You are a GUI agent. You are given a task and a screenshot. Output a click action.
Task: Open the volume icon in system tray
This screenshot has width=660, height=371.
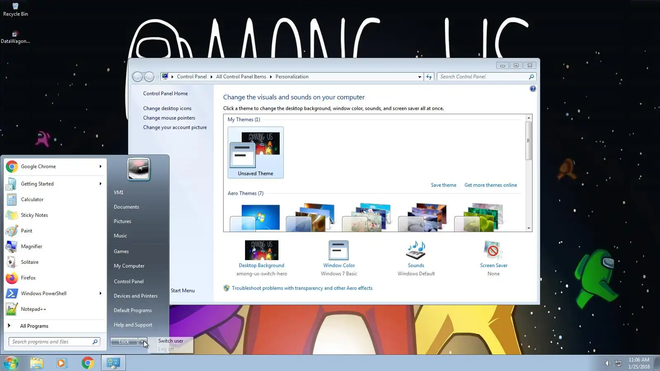click(x=608, y=363)
